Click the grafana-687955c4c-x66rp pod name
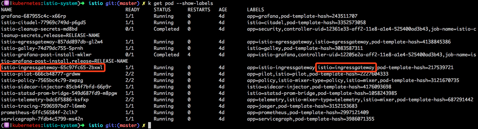This screenshot has width=478, height=129. (33, 16)
